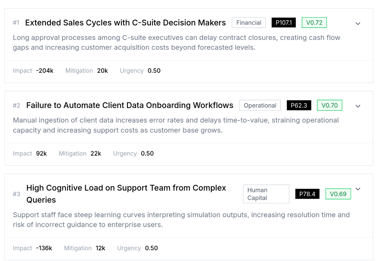This screenshot has height=261, width=376.
Task: Click the Human Capital category tag
Action: point(266,194)
